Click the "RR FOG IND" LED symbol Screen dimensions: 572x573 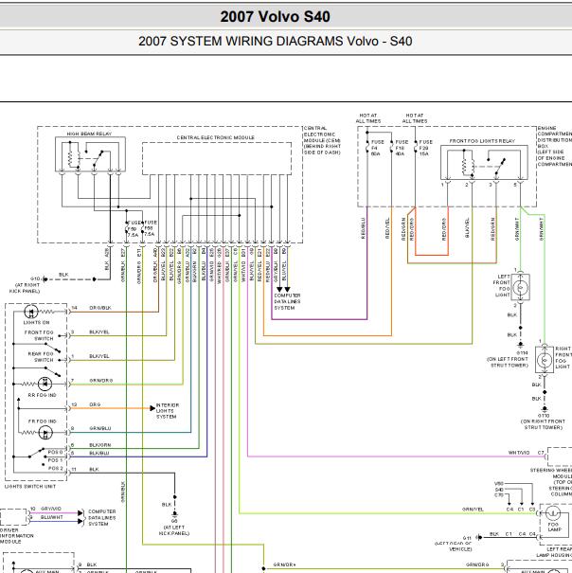point(45,384)
